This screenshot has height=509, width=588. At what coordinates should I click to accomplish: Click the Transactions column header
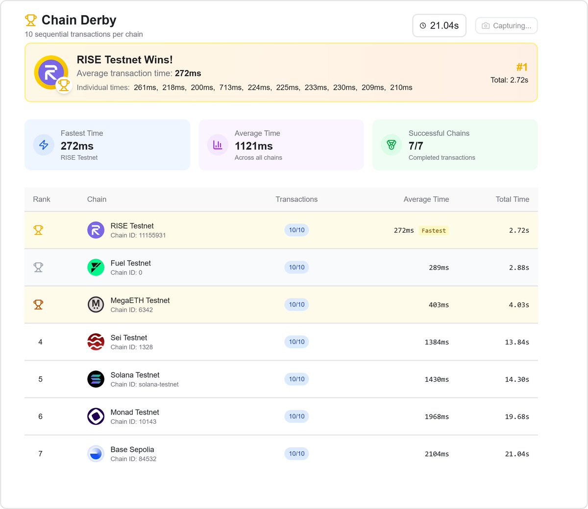[x=296, y=199]
